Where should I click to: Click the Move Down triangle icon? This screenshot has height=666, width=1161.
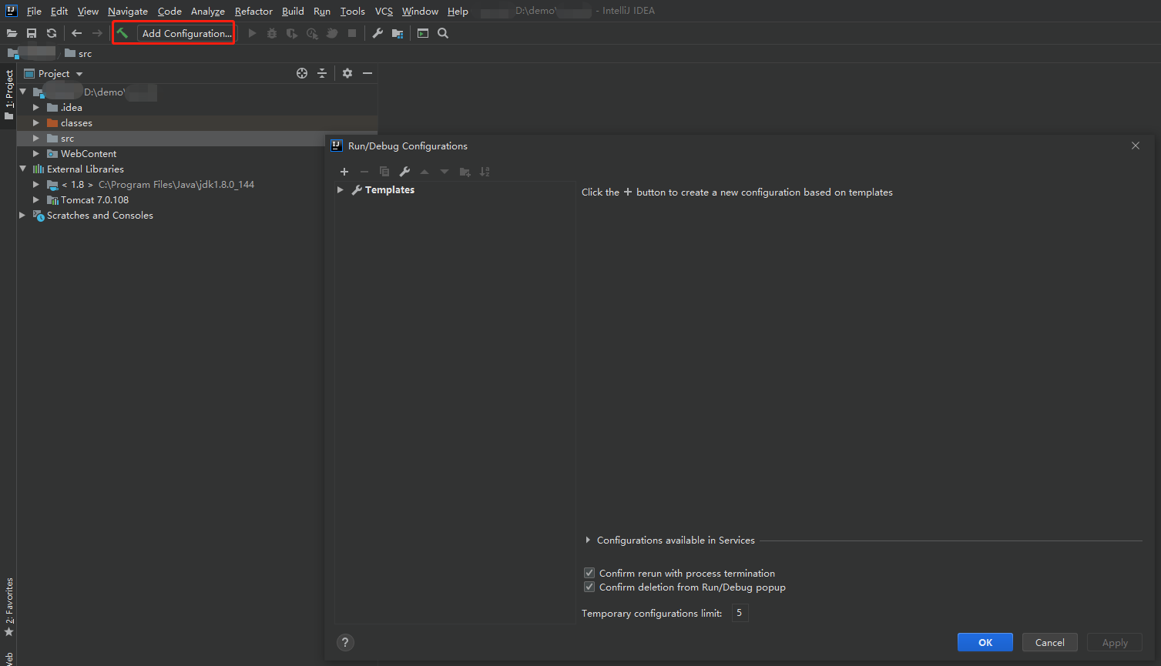[445, 172]
